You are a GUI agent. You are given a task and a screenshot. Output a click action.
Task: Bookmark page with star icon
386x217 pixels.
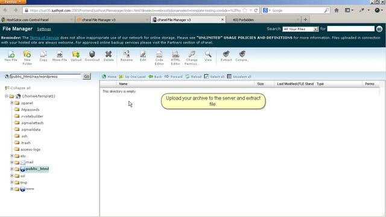pos(245,10)
